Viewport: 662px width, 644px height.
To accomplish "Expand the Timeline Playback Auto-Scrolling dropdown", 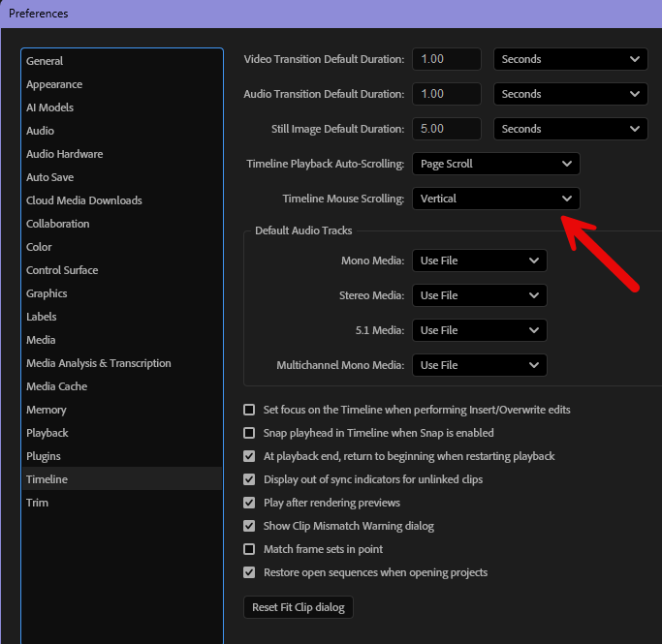I will 495,164.
